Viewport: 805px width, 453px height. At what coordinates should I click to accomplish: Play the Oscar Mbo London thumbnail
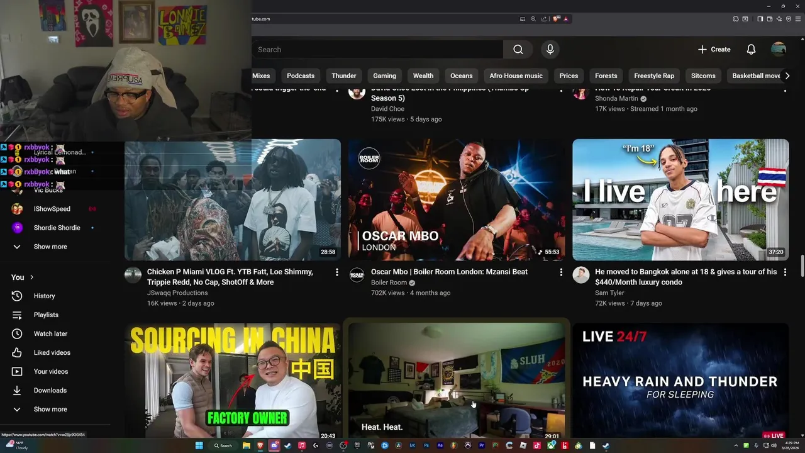(457, 199)
